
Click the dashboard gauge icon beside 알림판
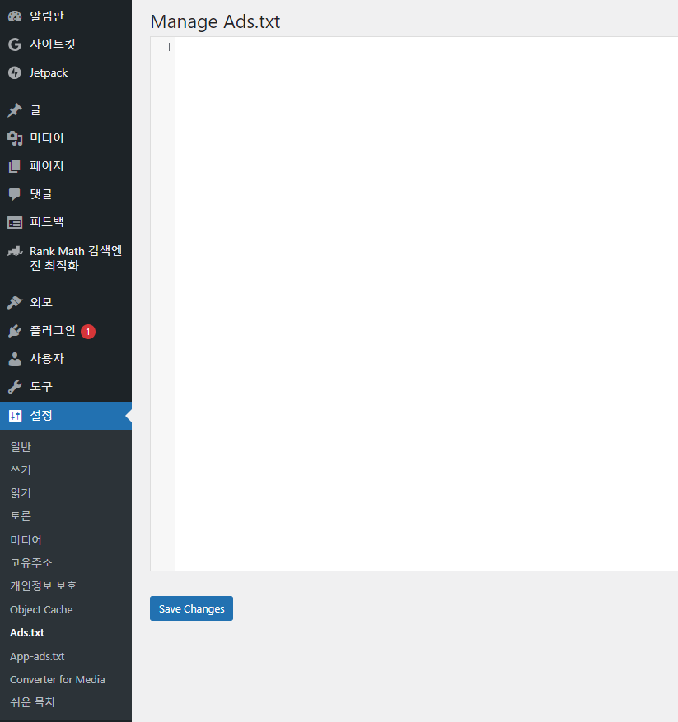(x=15, y=16)
